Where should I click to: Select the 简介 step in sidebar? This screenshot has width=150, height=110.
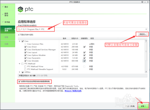pos(8,7)
